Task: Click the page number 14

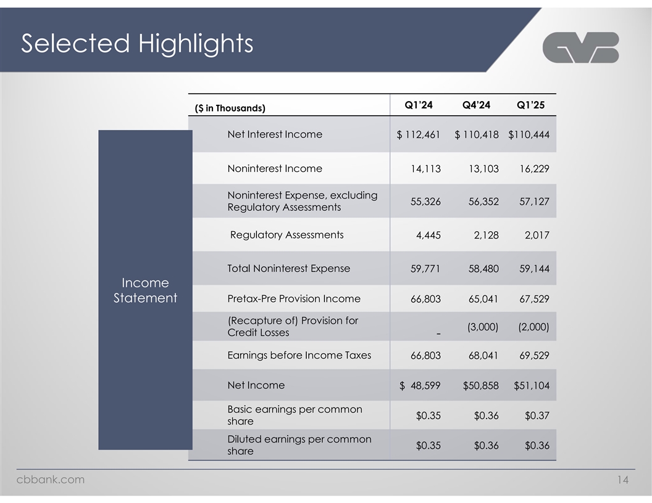Action: tap(623, 480)
